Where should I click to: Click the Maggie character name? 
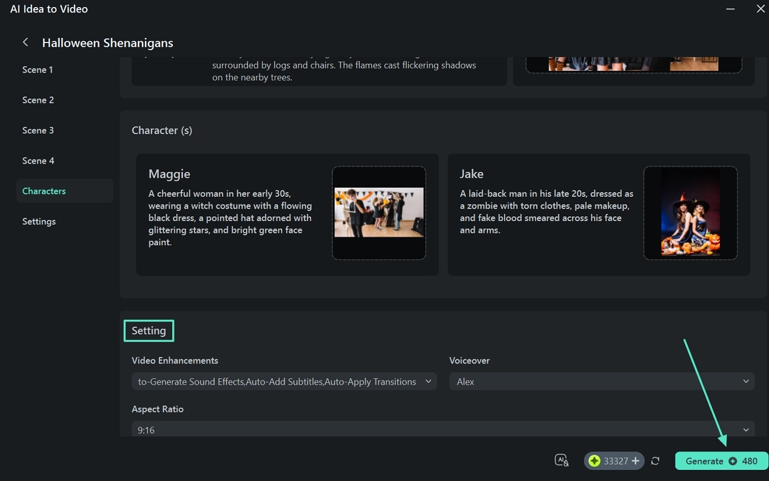pyautogui.click(x=169, y=174)
